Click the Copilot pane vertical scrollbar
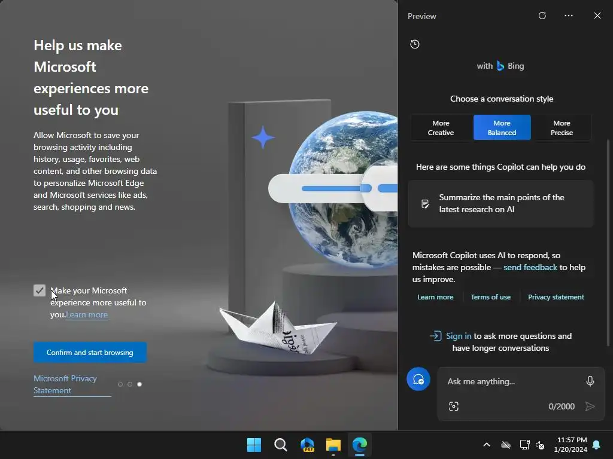 pyautogui.click(x=608, y=242)
